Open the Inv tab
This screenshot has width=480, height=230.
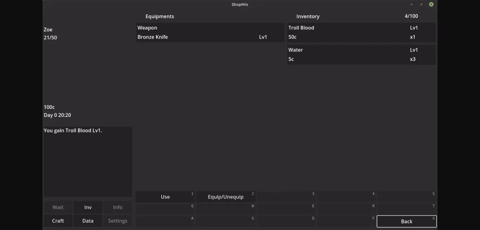pos(88,207)
